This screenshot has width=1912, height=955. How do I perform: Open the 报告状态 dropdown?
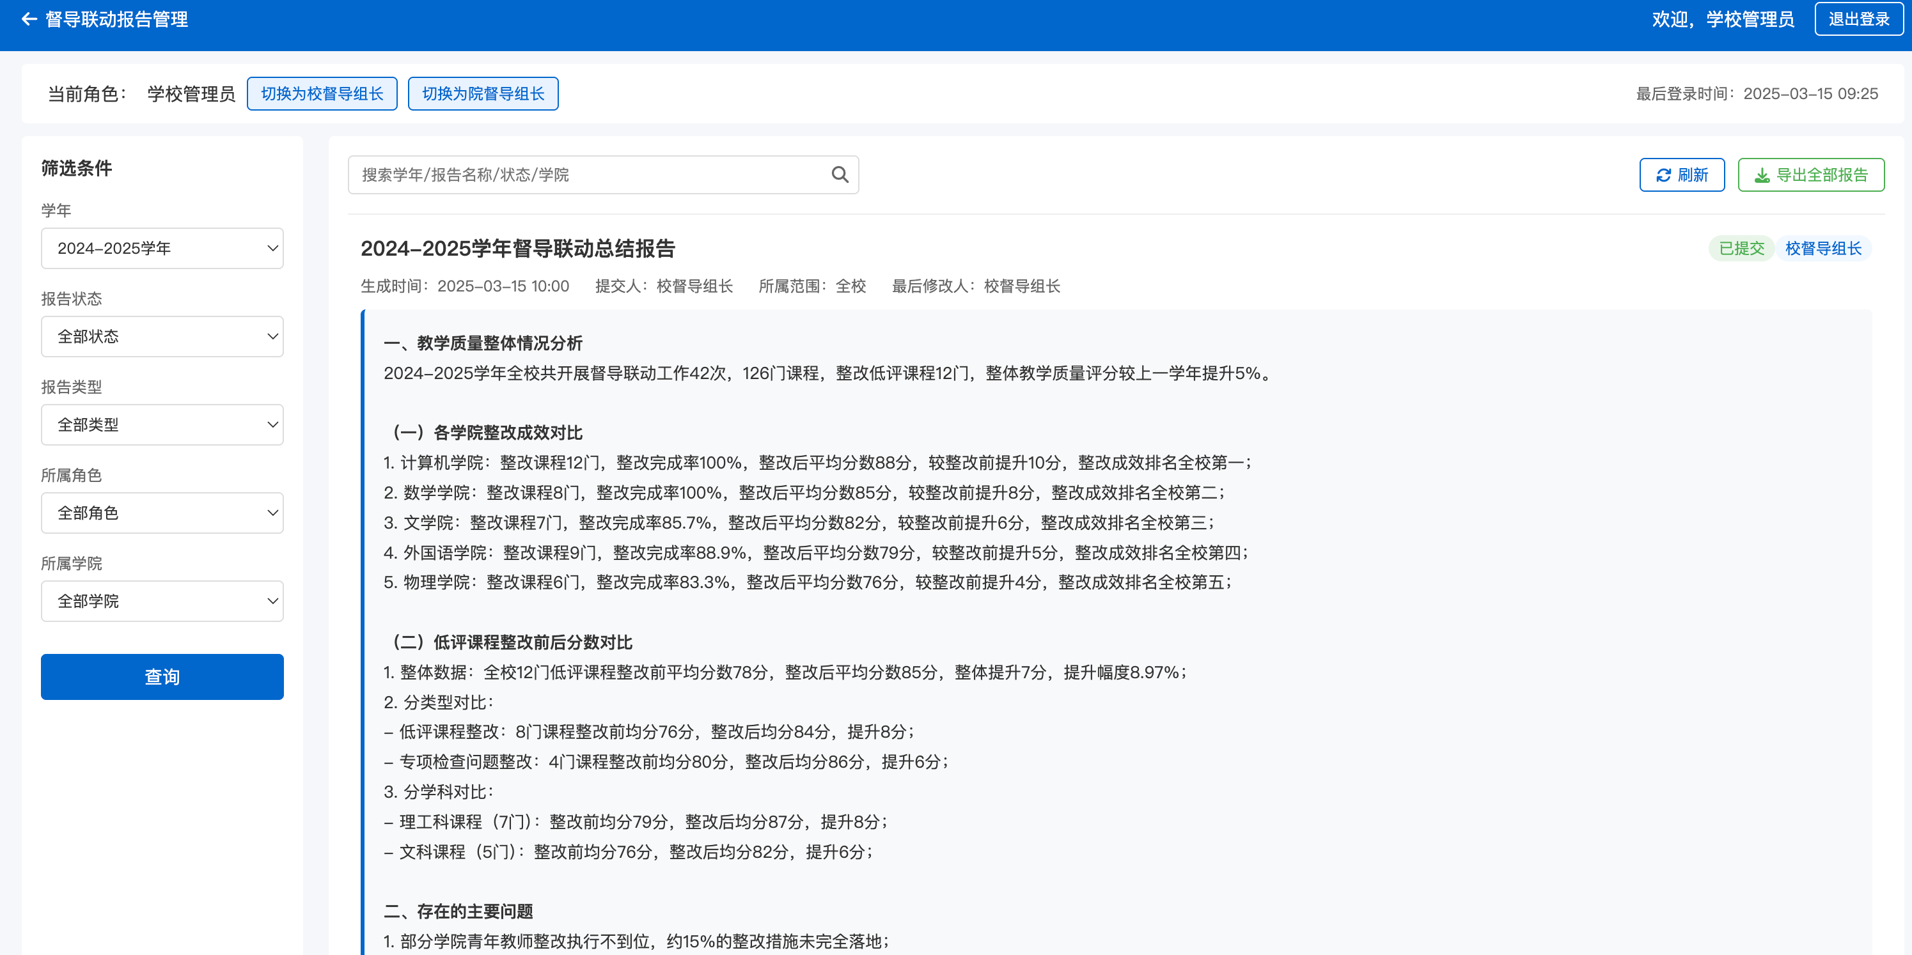[162, 336]
